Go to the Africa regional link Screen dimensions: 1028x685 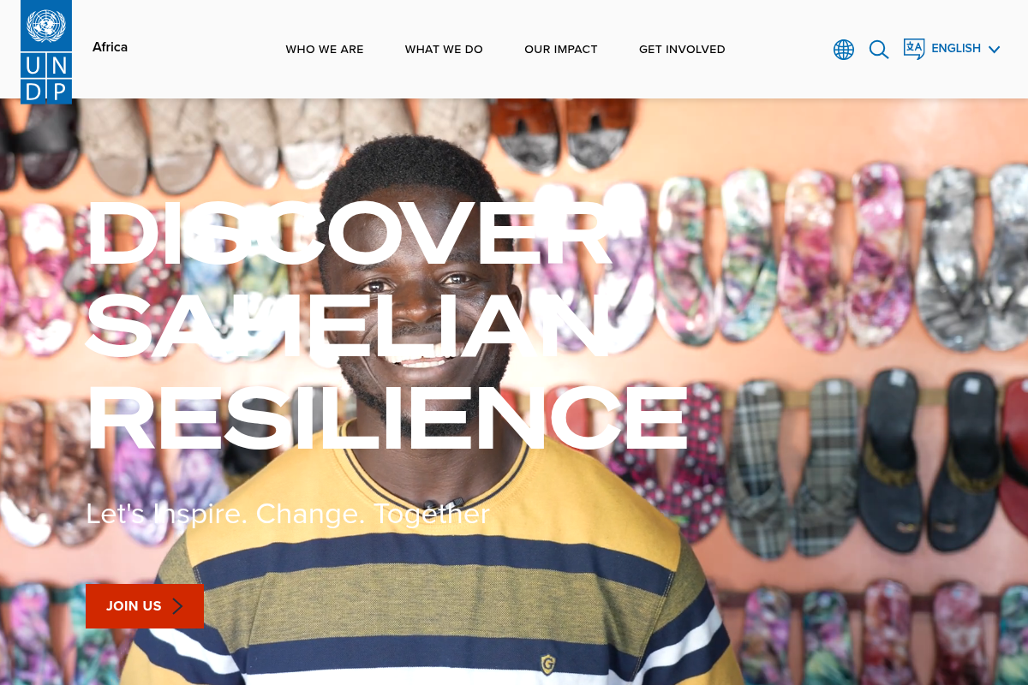click(x=110, y=47)
